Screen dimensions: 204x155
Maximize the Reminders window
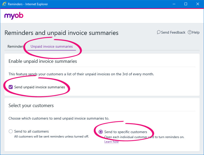tap(186, 4)
